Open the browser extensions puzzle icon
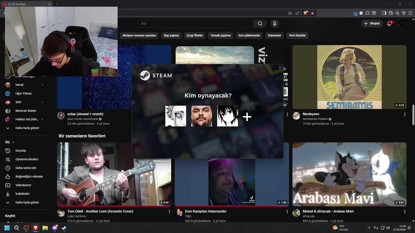 pos(367,13)
